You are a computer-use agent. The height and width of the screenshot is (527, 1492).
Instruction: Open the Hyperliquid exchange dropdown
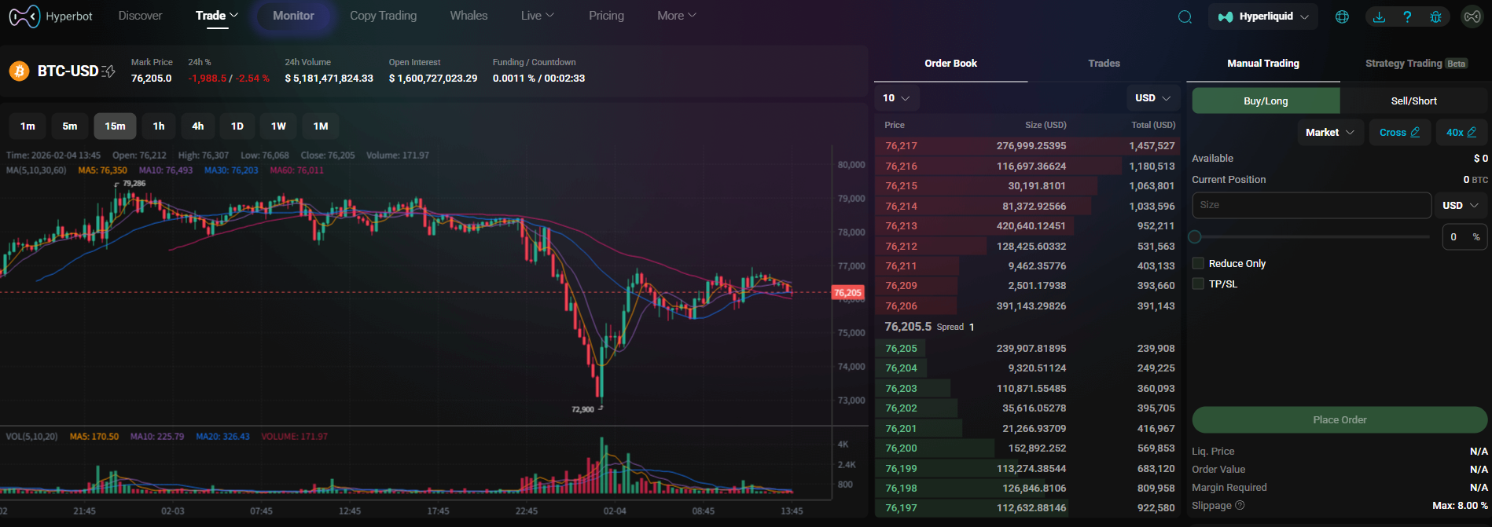1263,16
